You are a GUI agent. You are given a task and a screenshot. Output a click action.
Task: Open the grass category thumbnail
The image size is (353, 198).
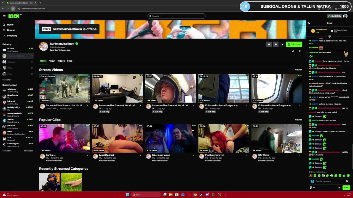coord(71,182)
